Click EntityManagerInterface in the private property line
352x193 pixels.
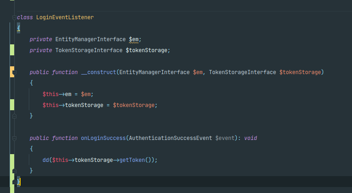(91, 39)
